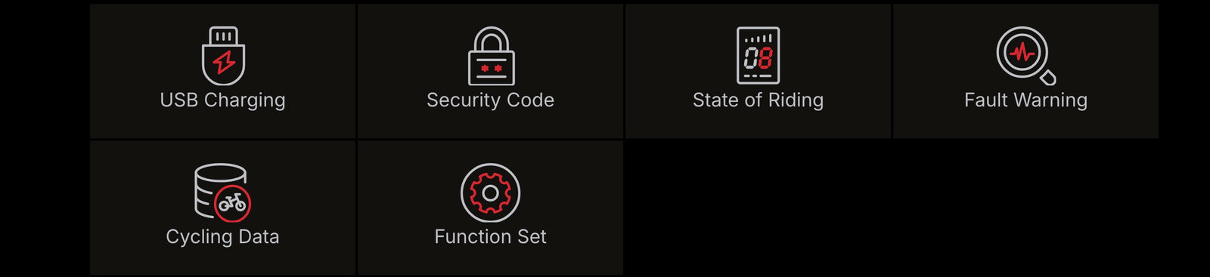The image size is (1210, 277).
Task: Click the Function Set gear icon
Action: [x=491, y=193]
